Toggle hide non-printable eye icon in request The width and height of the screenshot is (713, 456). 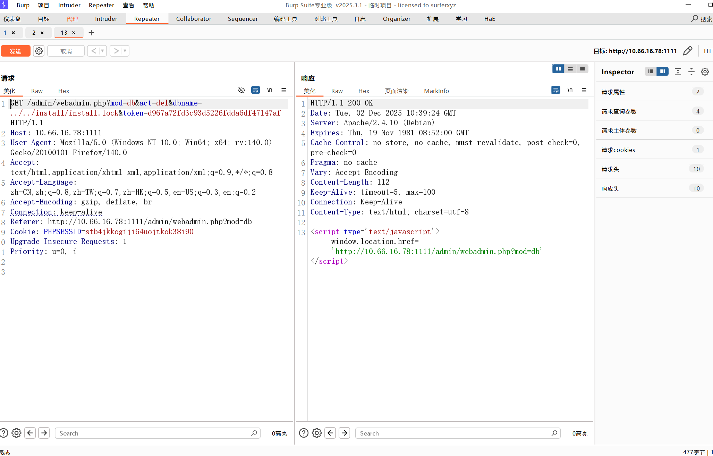tap(241, 90)
